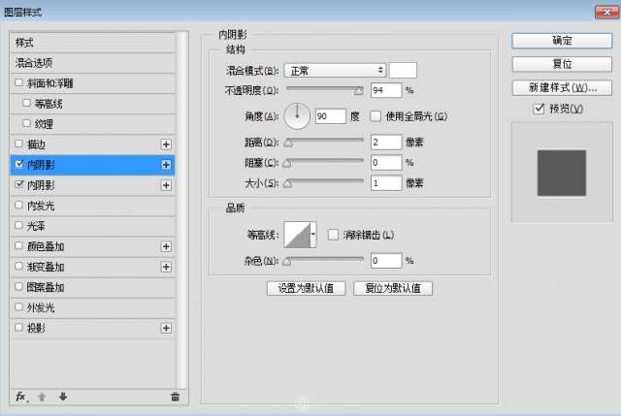
Task: Enable 使用全局光 checkbox
Action: click(376, 116)
